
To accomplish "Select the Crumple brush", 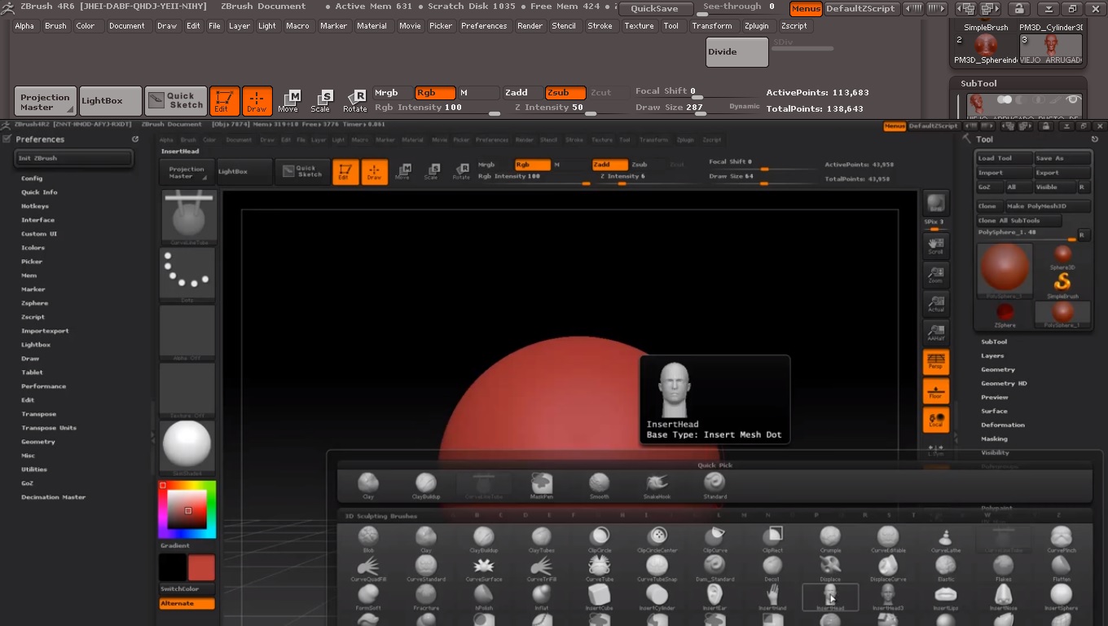I will tap(830, 540).
